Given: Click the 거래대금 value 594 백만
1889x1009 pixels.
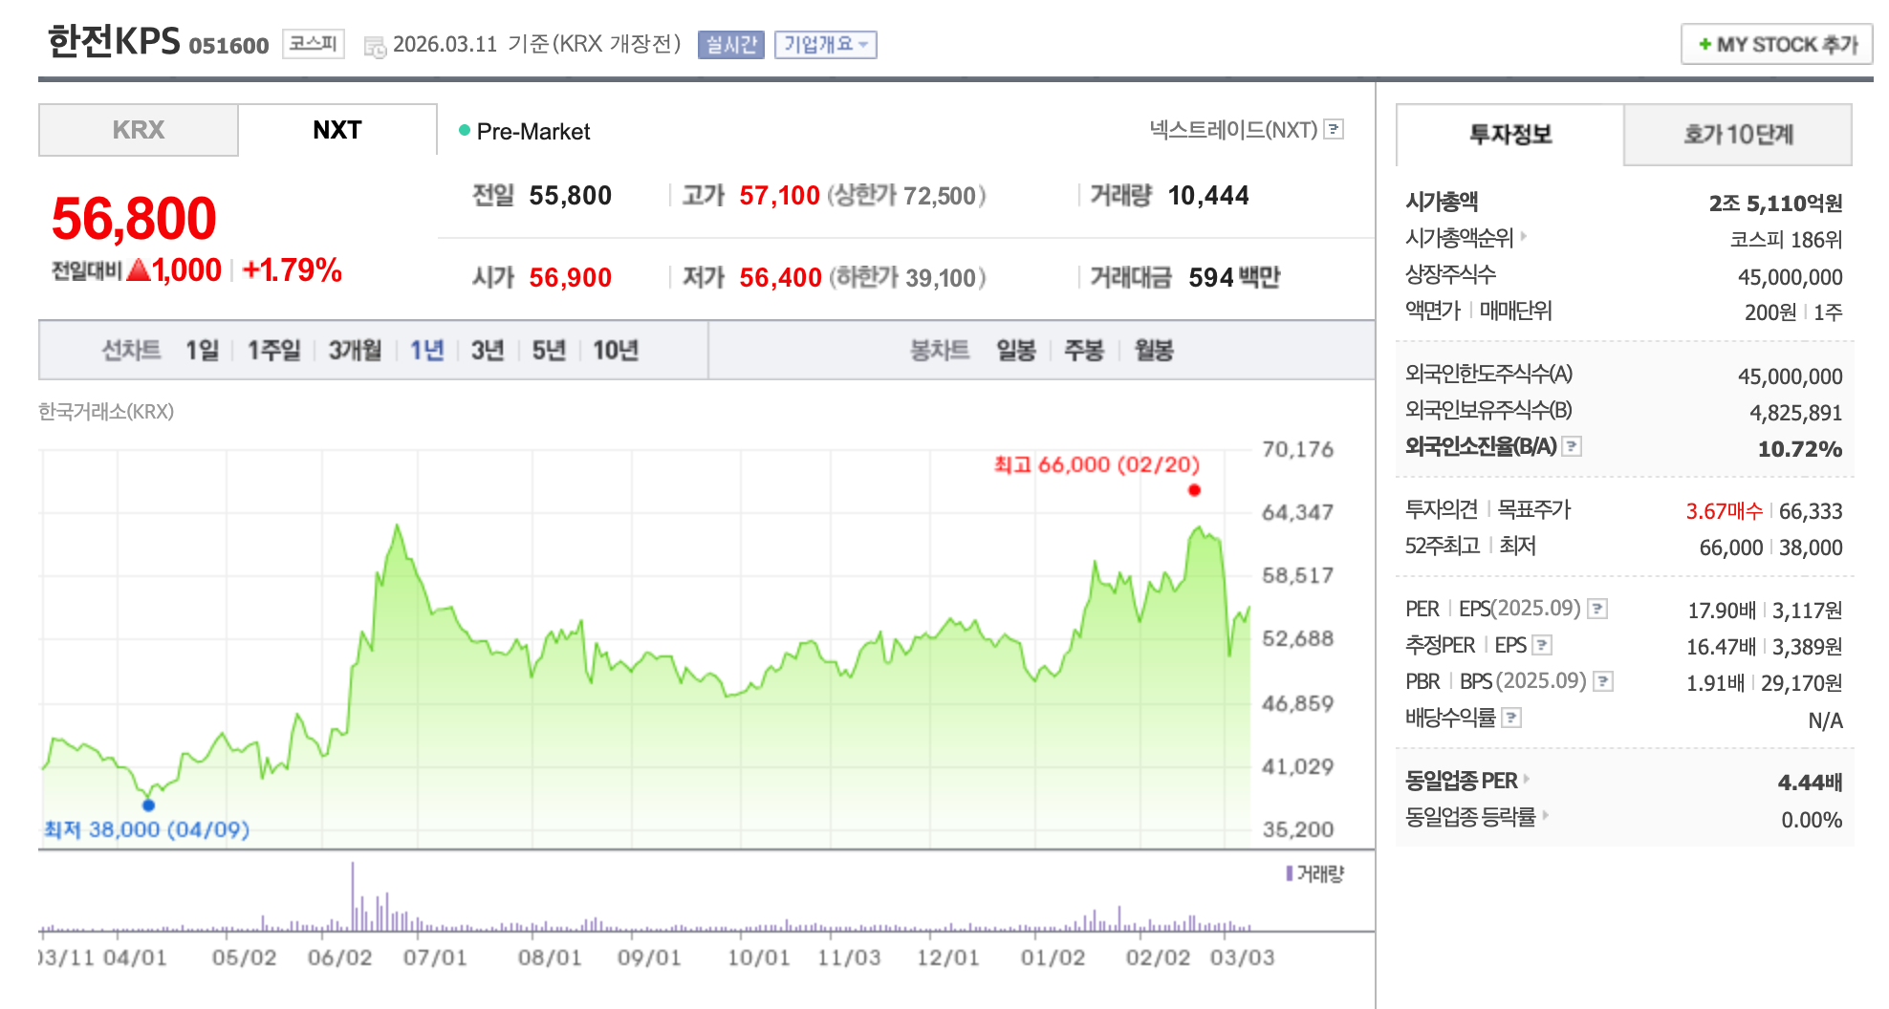Looking at the screenshot, I should pyautogui.click(x=1234, y=278).
